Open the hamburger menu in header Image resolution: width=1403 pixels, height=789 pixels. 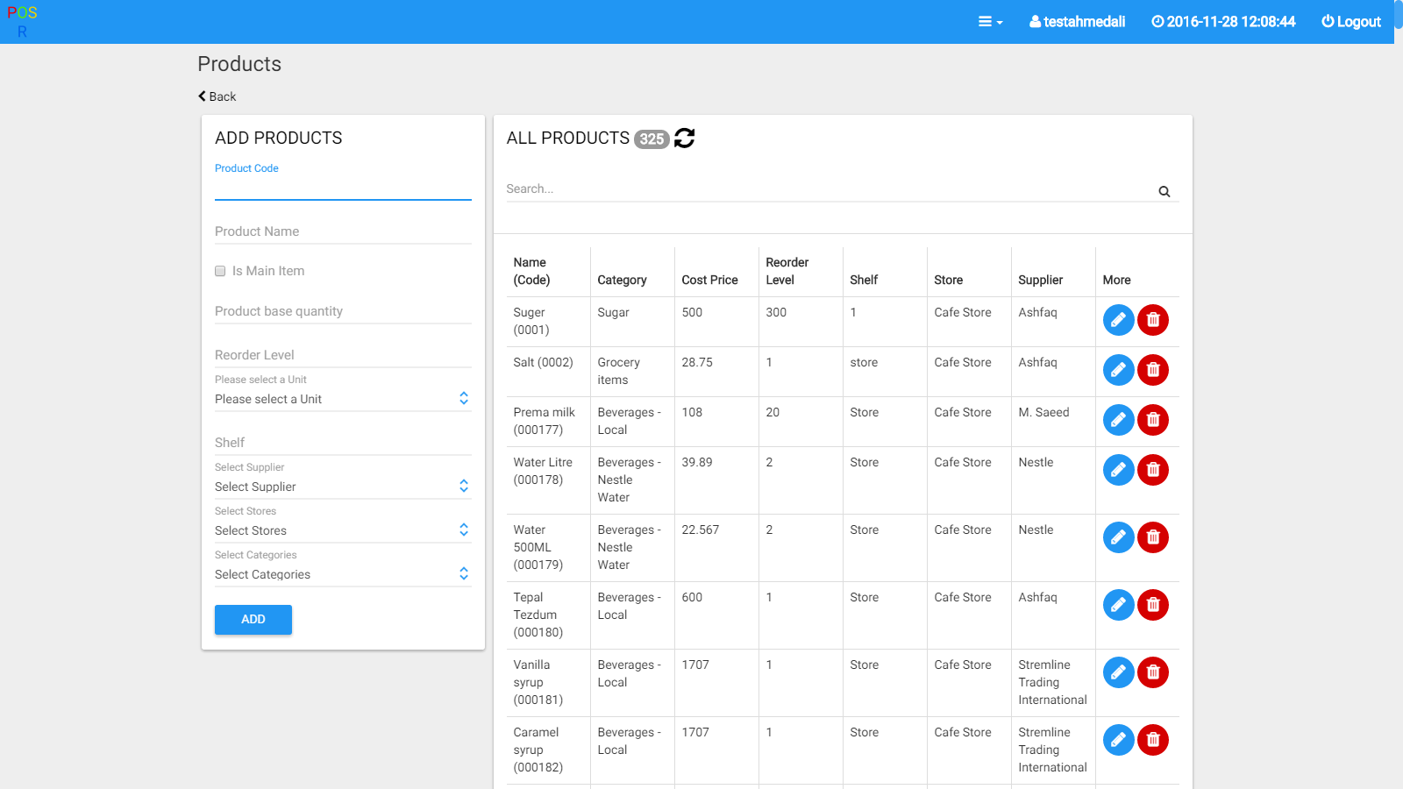pyautogui.click(x=990, y=22)
